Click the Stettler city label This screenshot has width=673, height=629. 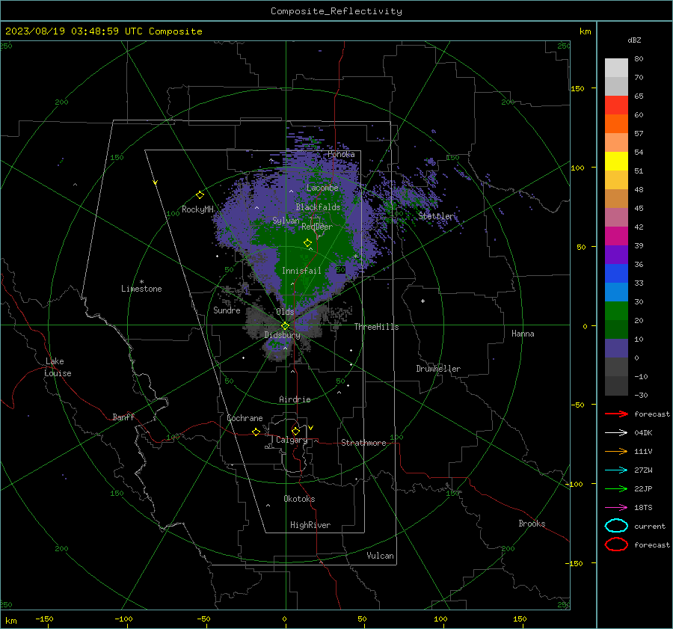[436, 216]
